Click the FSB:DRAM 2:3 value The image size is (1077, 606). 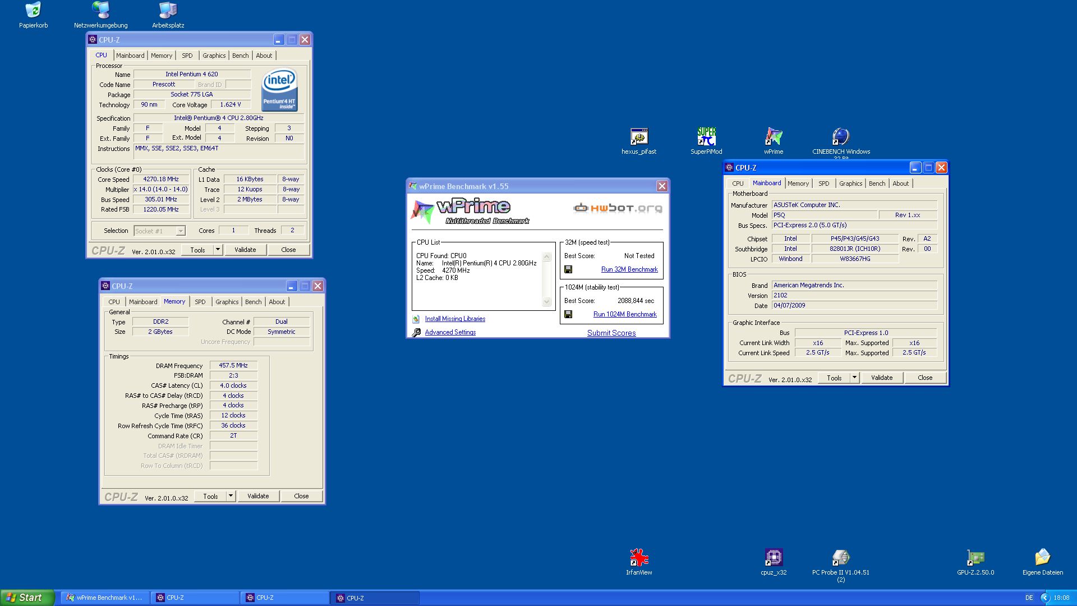[x=233, y=375]
